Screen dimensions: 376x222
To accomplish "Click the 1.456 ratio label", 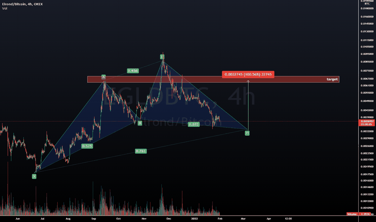I will [x=133, y=71].
